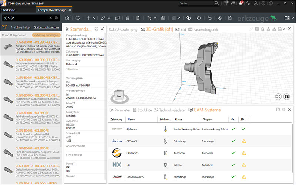The image size is (296, 185).
Task: Click the fit-to-view icon in the 3D graphic
Action: [278, 97]
